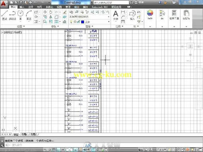Activate the Copy tool
The width and height of the screenshot is (203, 152).
(x=45, y=17)
